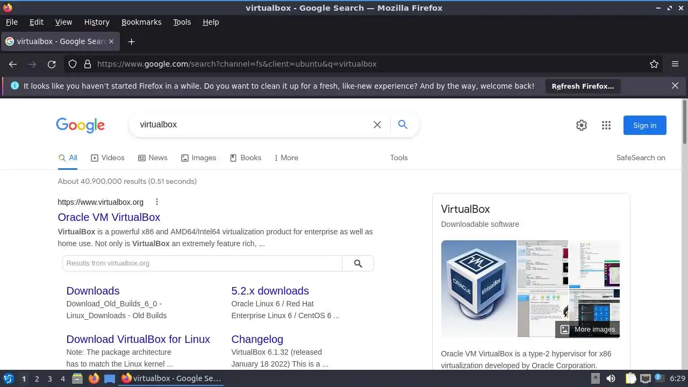Click the site security padlock icon
Image resolution: width=688 pixels, height=387 pixels.
[x=87, y=64]
